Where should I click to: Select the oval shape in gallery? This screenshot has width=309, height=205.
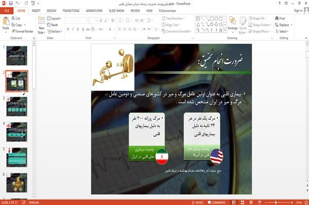216,19
